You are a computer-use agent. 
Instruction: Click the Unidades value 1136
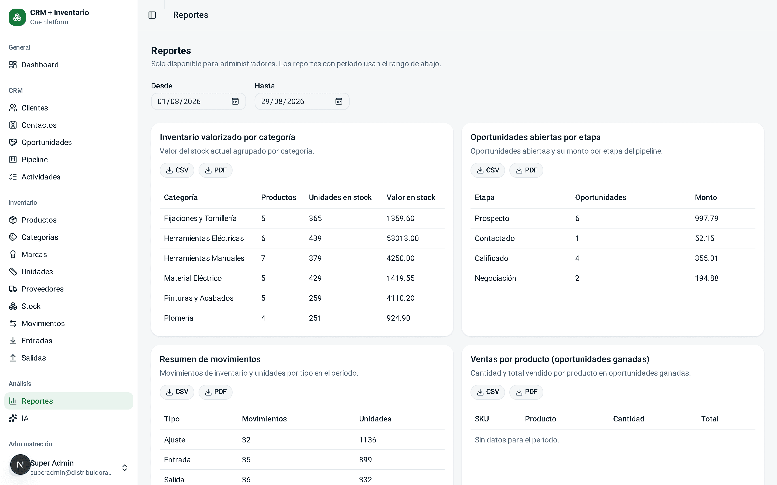(367, 440)
